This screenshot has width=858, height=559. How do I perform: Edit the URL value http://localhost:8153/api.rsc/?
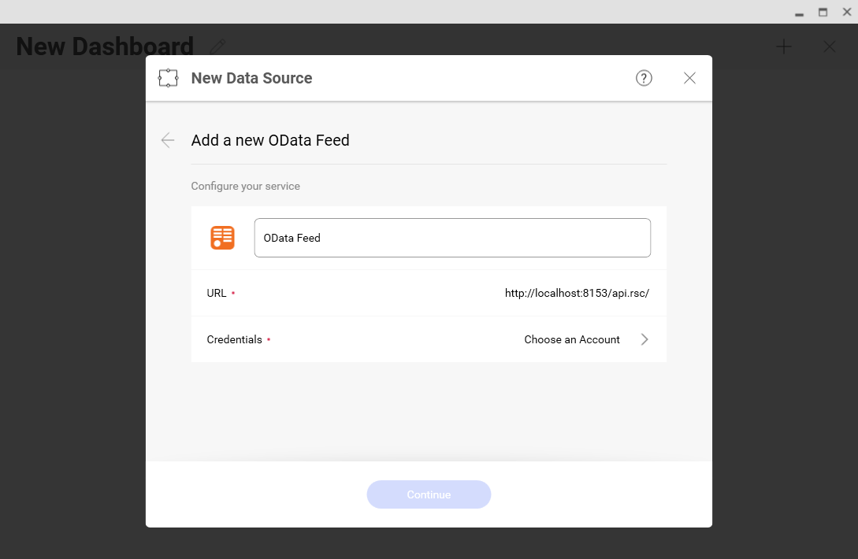(577, 293)
